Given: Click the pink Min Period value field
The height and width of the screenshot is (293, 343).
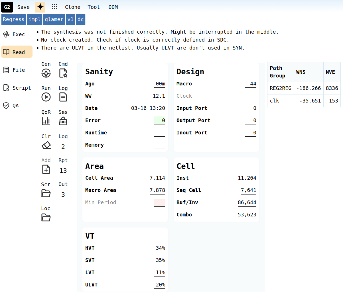Looking at the screenshot, I should [159, 202].
